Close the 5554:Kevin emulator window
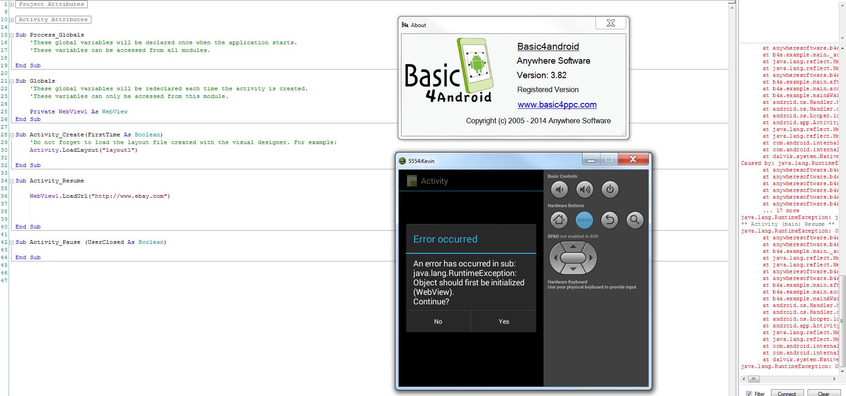Image resolution: width=846 pixels, height=396 pixels. [633, 159]
